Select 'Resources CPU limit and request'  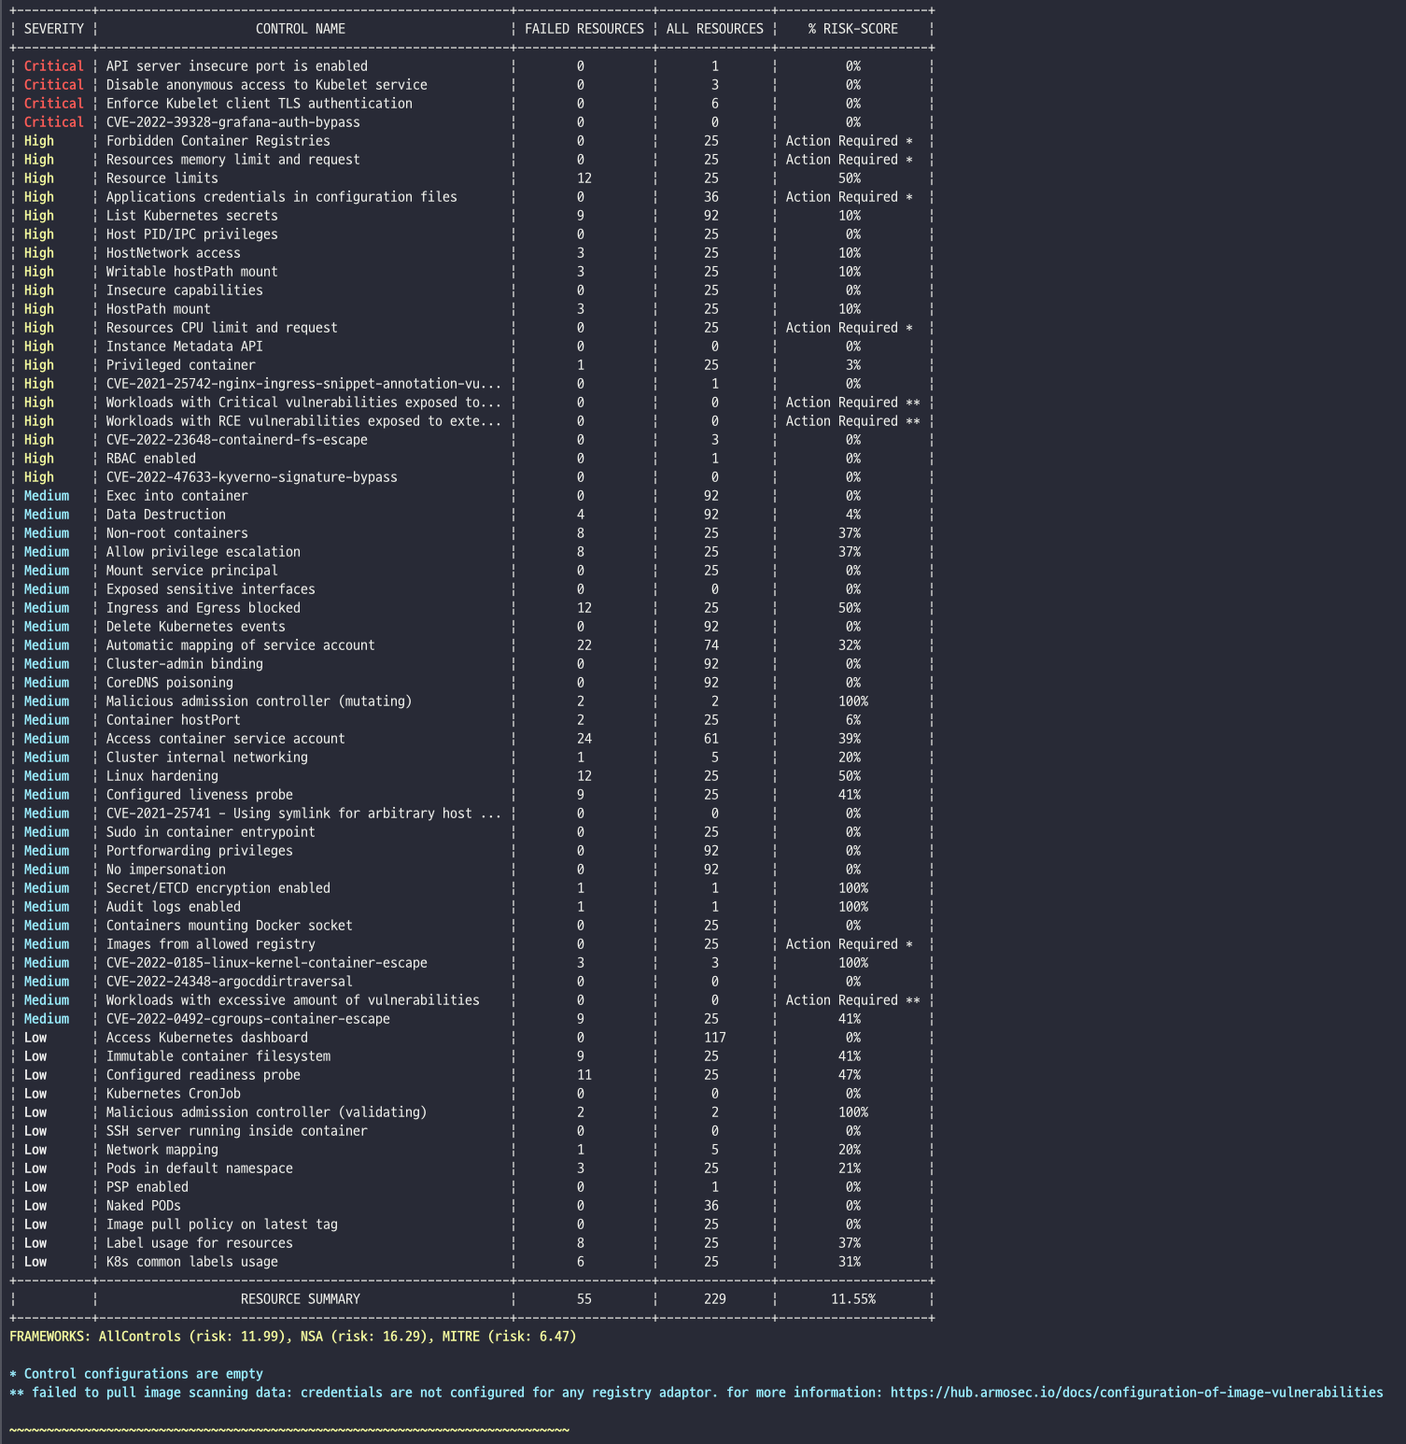click(x=222, y=328)
